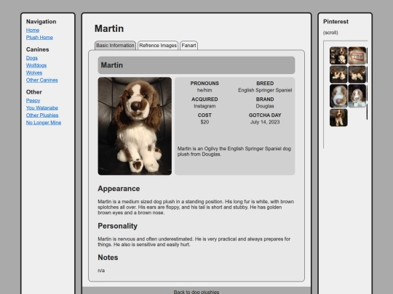This screenshot has width=393, height=294.
Task: Click the he/him pronouns value
Action: click(205, 90)
